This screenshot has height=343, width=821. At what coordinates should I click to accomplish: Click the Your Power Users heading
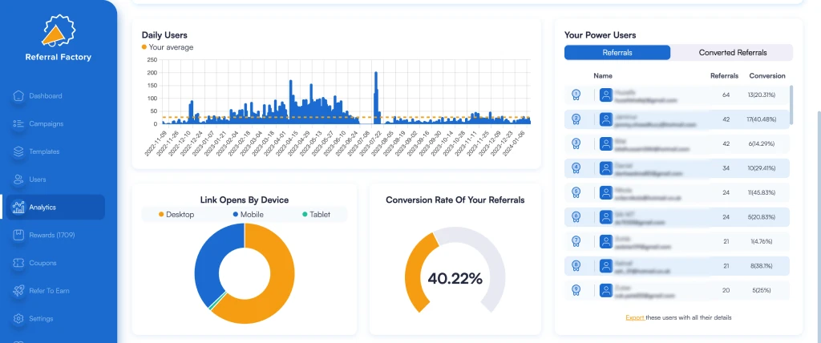point(600,35)
